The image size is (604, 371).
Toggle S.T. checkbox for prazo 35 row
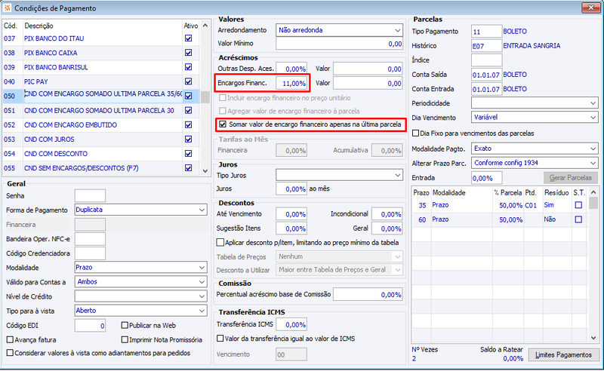tap(578, 205)
